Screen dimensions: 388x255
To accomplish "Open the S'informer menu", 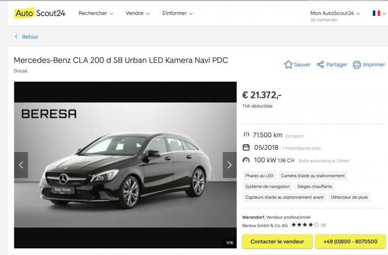I will click(x=177, y=13).
